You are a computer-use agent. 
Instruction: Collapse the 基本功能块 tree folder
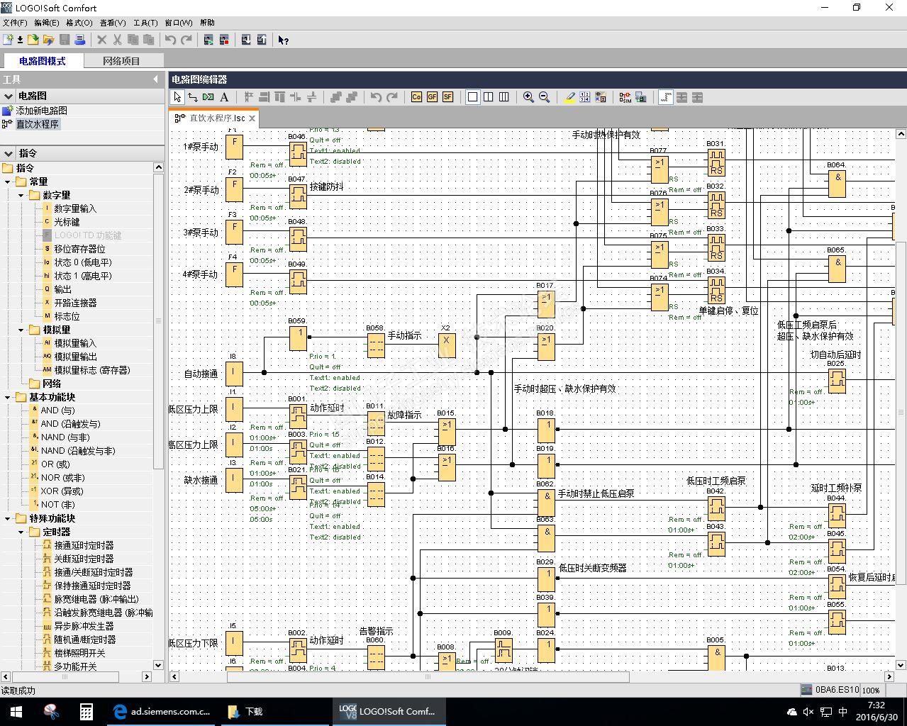click(8, 397)
